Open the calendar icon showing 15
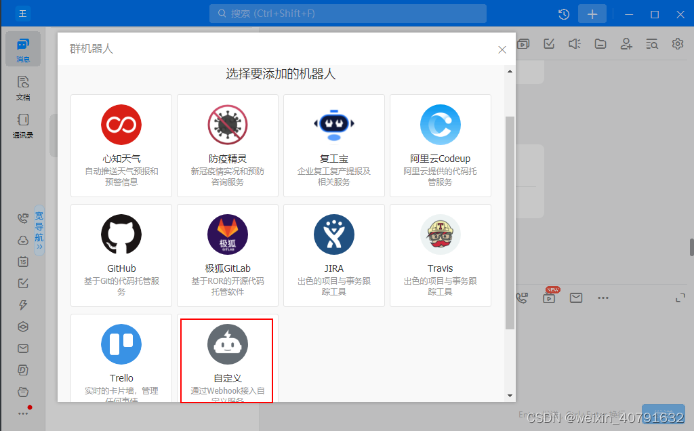 click(23, 262)
